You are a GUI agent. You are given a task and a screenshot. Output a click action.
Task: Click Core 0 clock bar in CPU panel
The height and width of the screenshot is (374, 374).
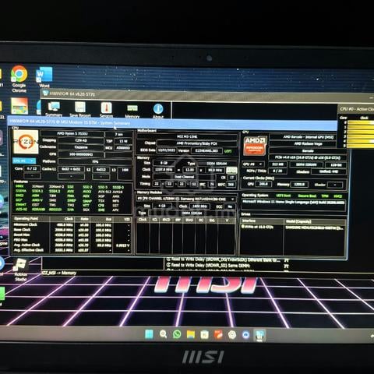[x=361, y=122]
